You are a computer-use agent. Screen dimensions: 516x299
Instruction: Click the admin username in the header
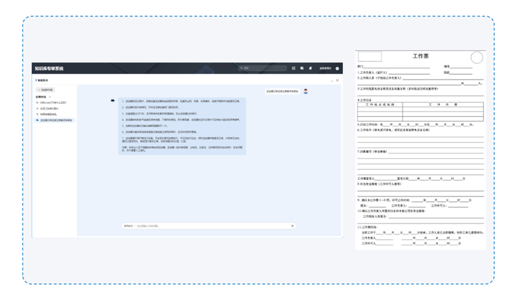[325, 68]
